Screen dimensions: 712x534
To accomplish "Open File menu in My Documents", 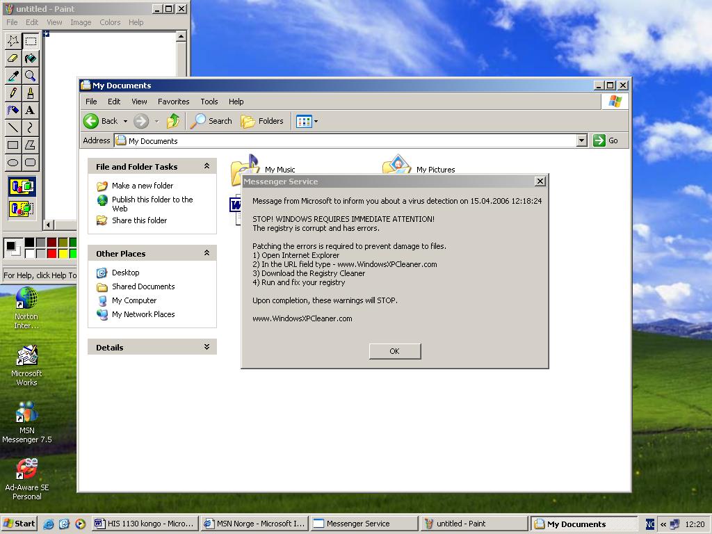I will [91, 102].
